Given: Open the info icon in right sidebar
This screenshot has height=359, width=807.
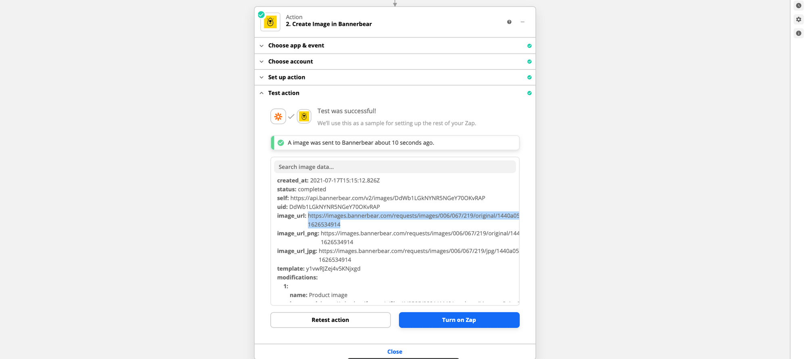Looking at the screenshot, I should [x=799, y=33].
